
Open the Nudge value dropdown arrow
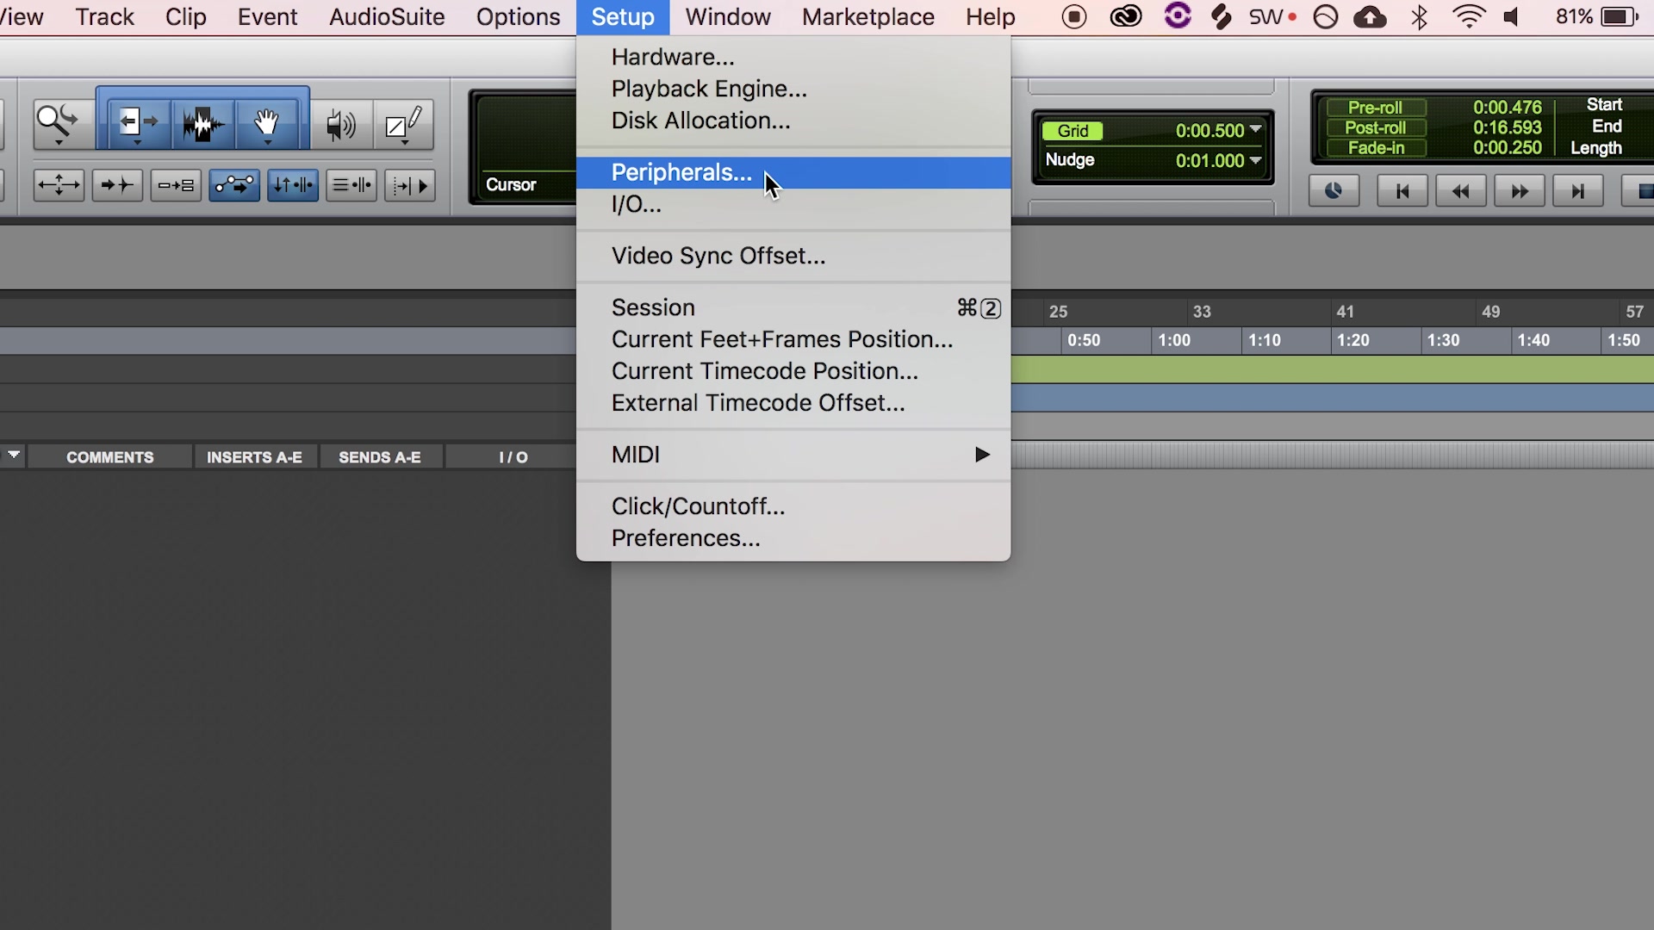point(1256,160)
